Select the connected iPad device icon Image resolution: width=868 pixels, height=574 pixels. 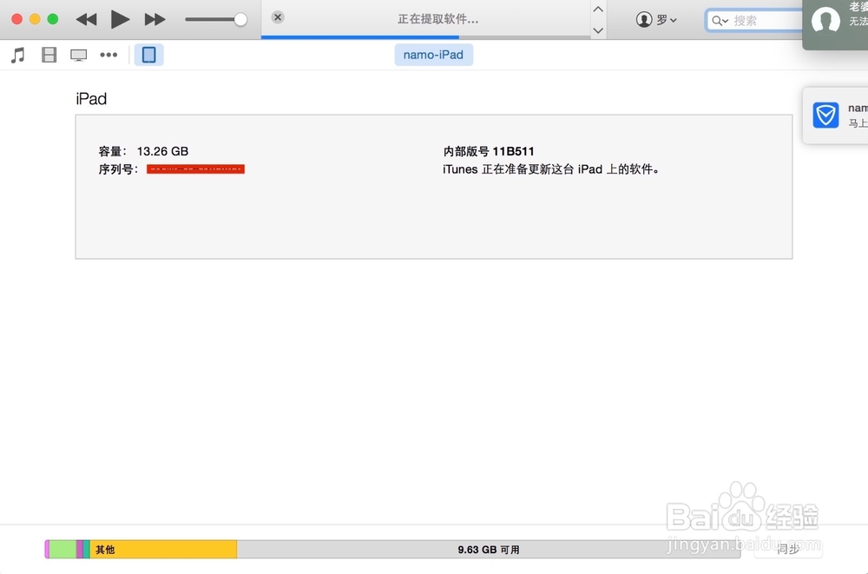click(x=148, y=54)
